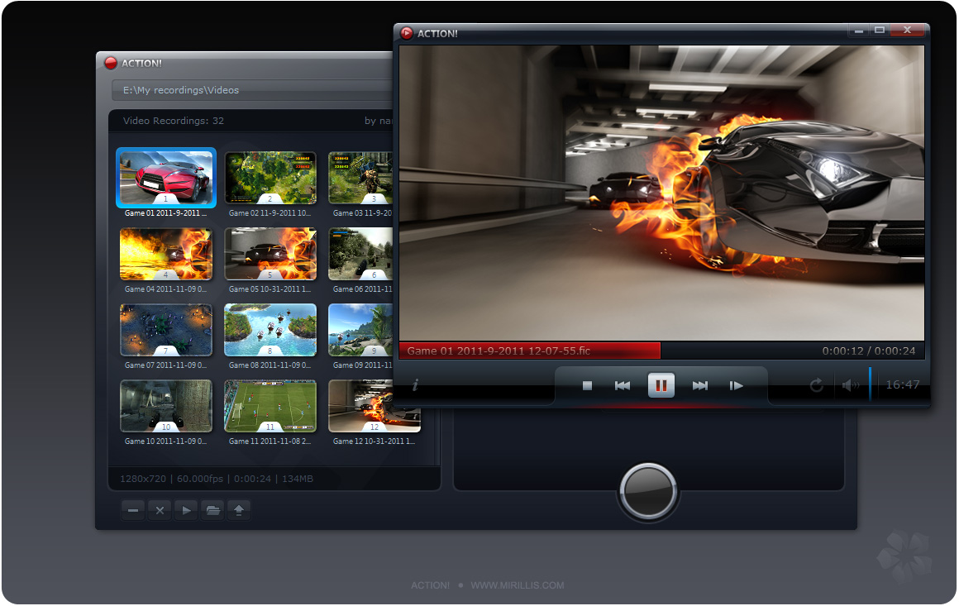The image size is (959, 606).
Task: Delete the selected recording with the X button
Action: coord(160,510)
